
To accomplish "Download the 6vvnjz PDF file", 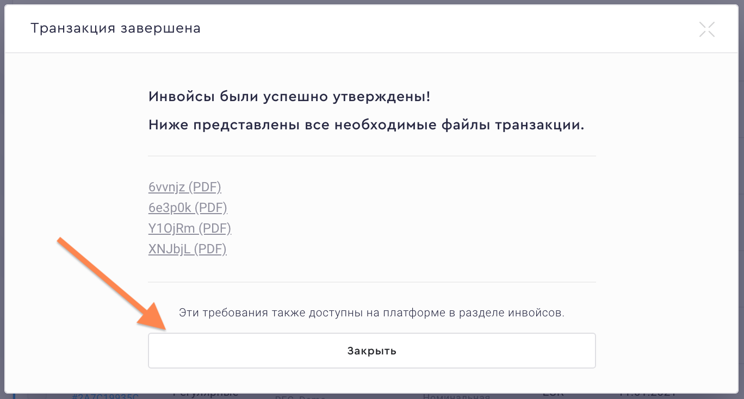I will (184, 186).
